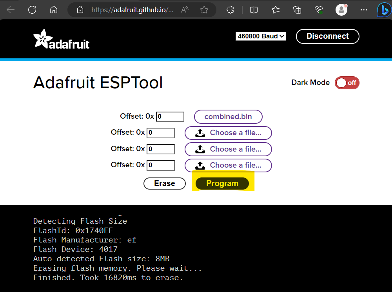
Task: Choose a file for the second offset row
Action: 228,133
